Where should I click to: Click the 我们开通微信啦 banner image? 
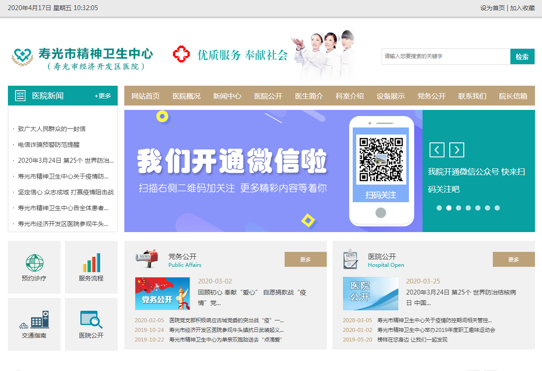click(273, 171)
